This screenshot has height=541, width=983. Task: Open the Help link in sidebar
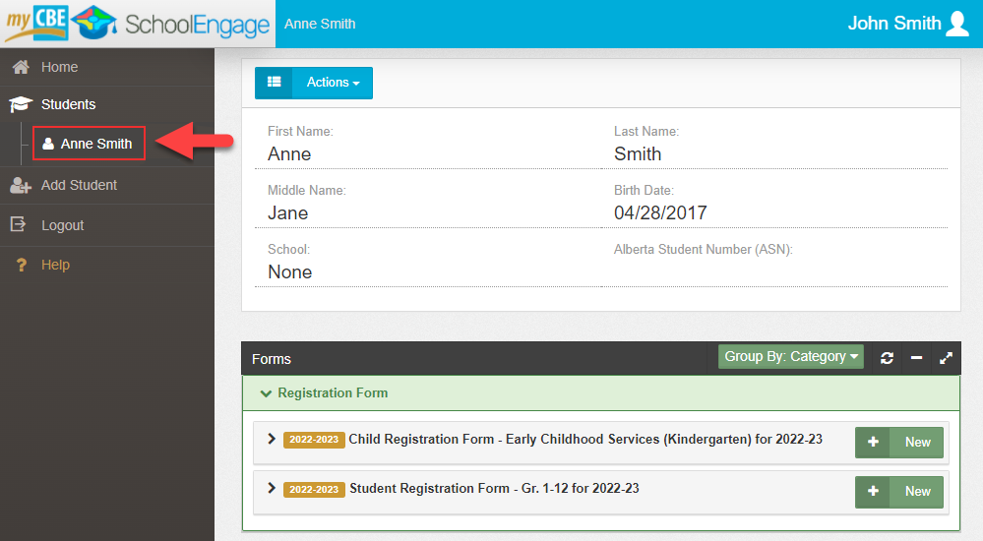point(55,265)
